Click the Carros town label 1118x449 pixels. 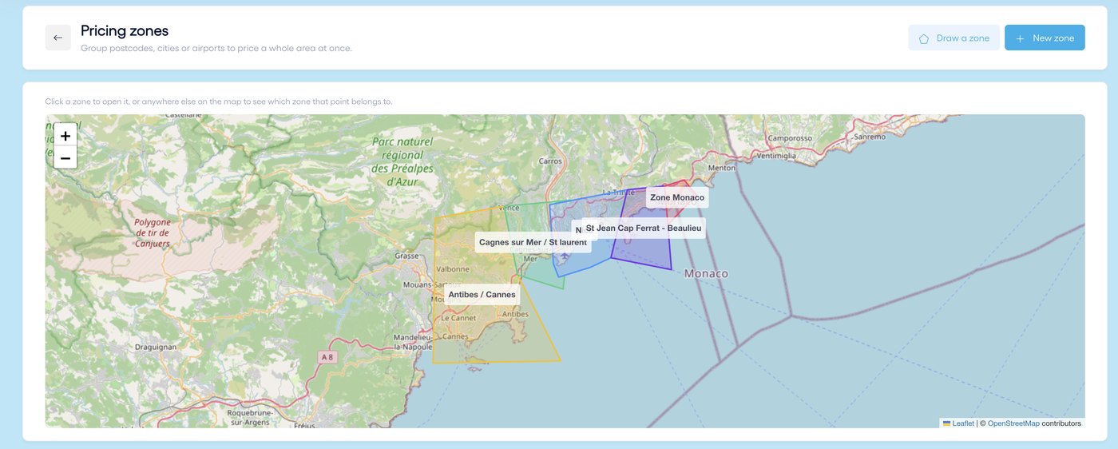click(x=551, y=161)
